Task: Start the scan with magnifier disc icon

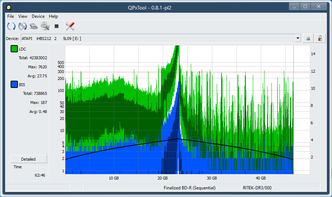Action: point(45,26)
